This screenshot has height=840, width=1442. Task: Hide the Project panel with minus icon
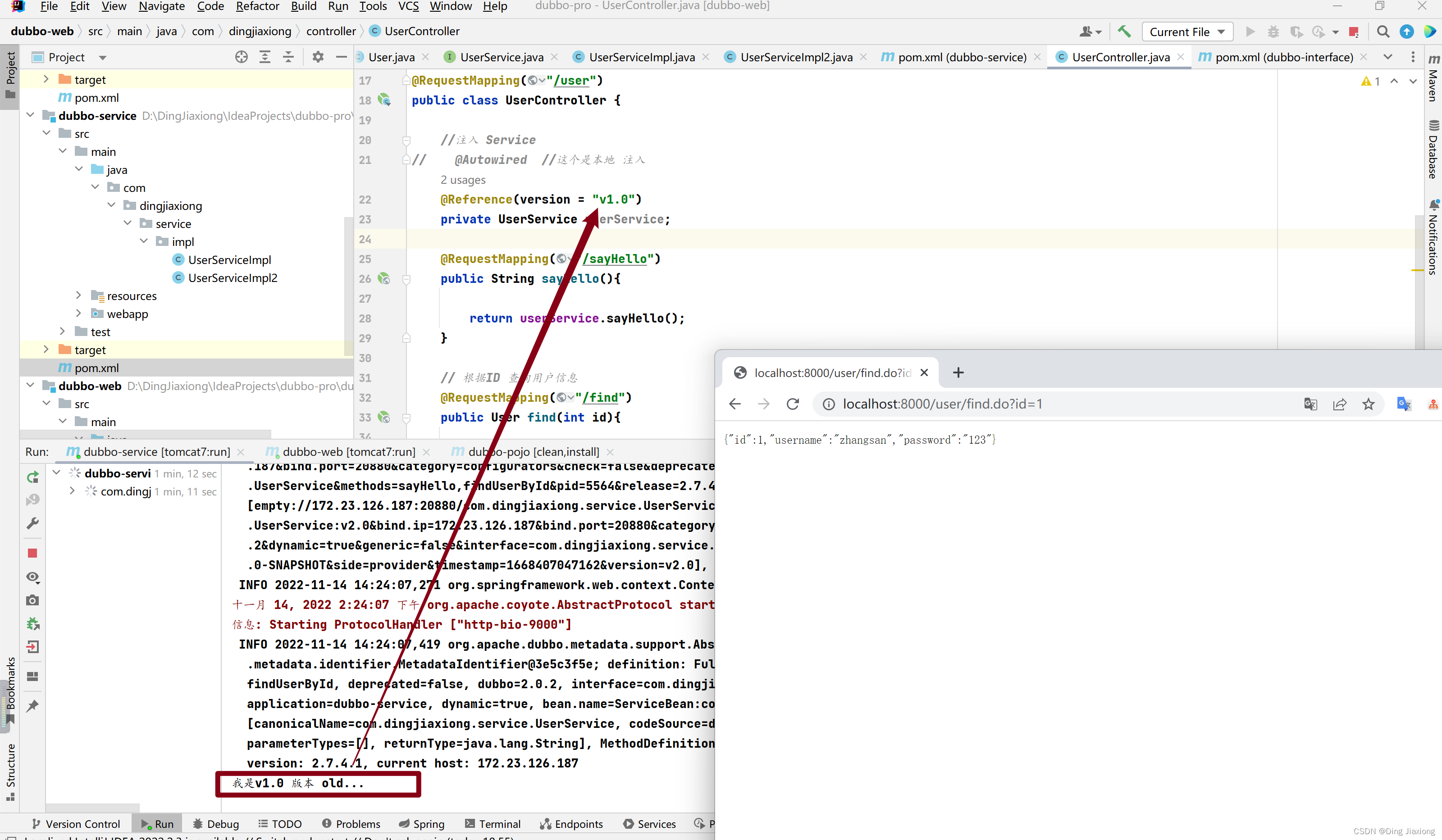[342, 57]
